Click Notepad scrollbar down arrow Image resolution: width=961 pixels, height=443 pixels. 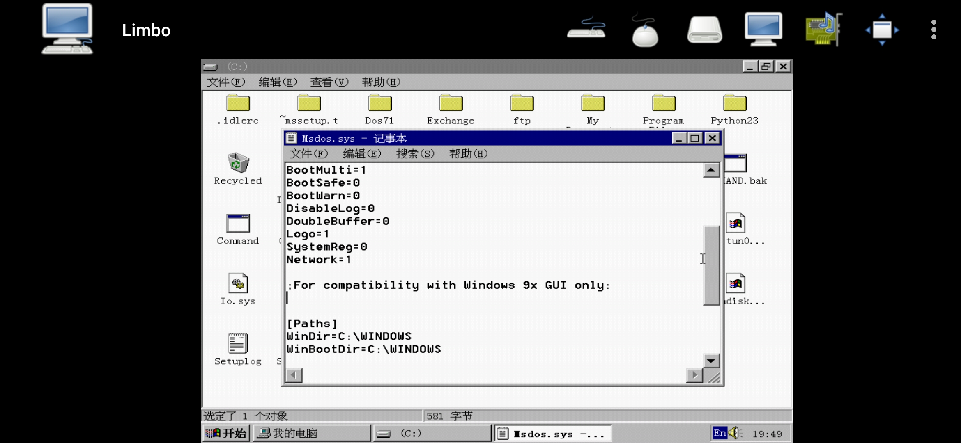point(711,361)
